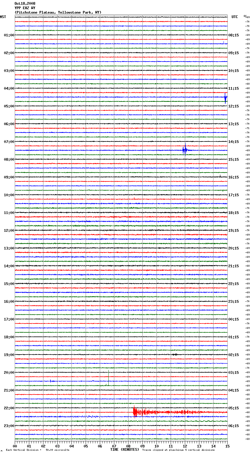This screenshot has height=454, width=251.
Task: Click the UTC timezone header
Action: [x=235, y=17]
